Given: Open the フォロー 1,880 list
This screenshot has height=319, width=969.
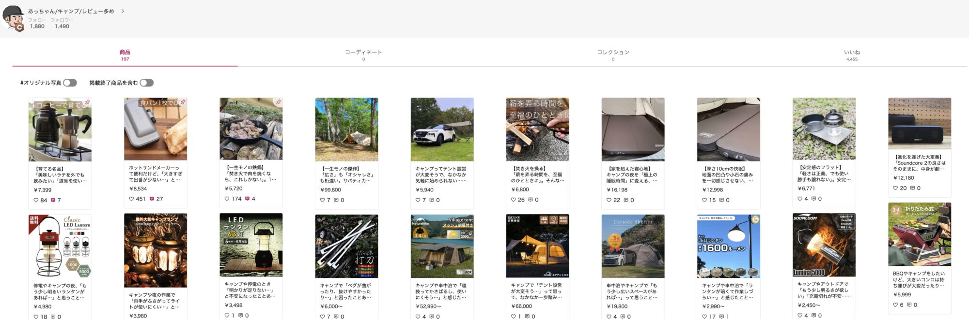Looking at the screenshot, I should pos(37,24).
